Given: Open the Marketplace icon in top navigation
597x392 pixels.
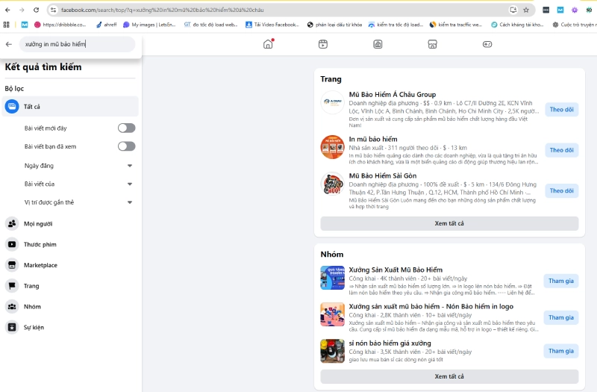Looking at the screenshot, I should point(433,44).
